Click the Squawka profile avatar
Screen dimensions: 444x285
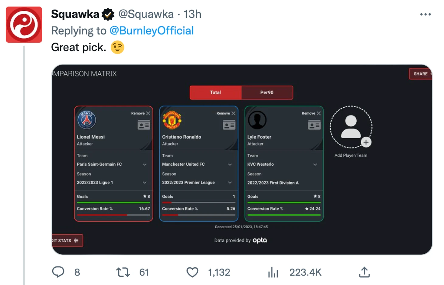[x=24, y=25]
